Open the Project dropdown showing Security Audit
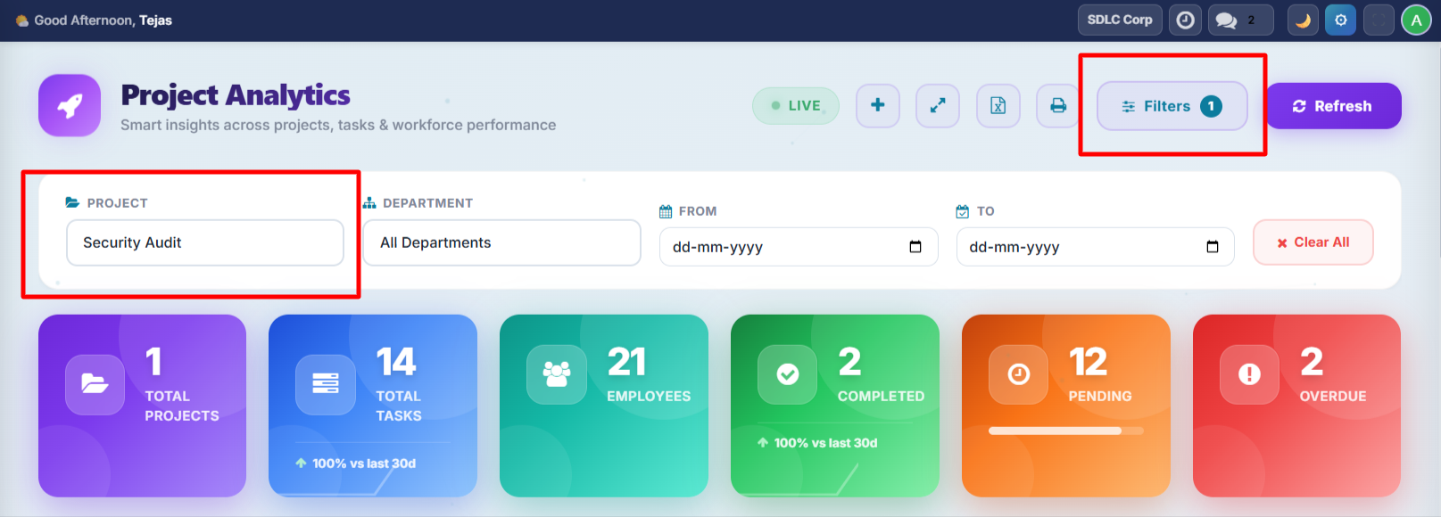The height and width of the screenshot is (517, 1441). 205,242
